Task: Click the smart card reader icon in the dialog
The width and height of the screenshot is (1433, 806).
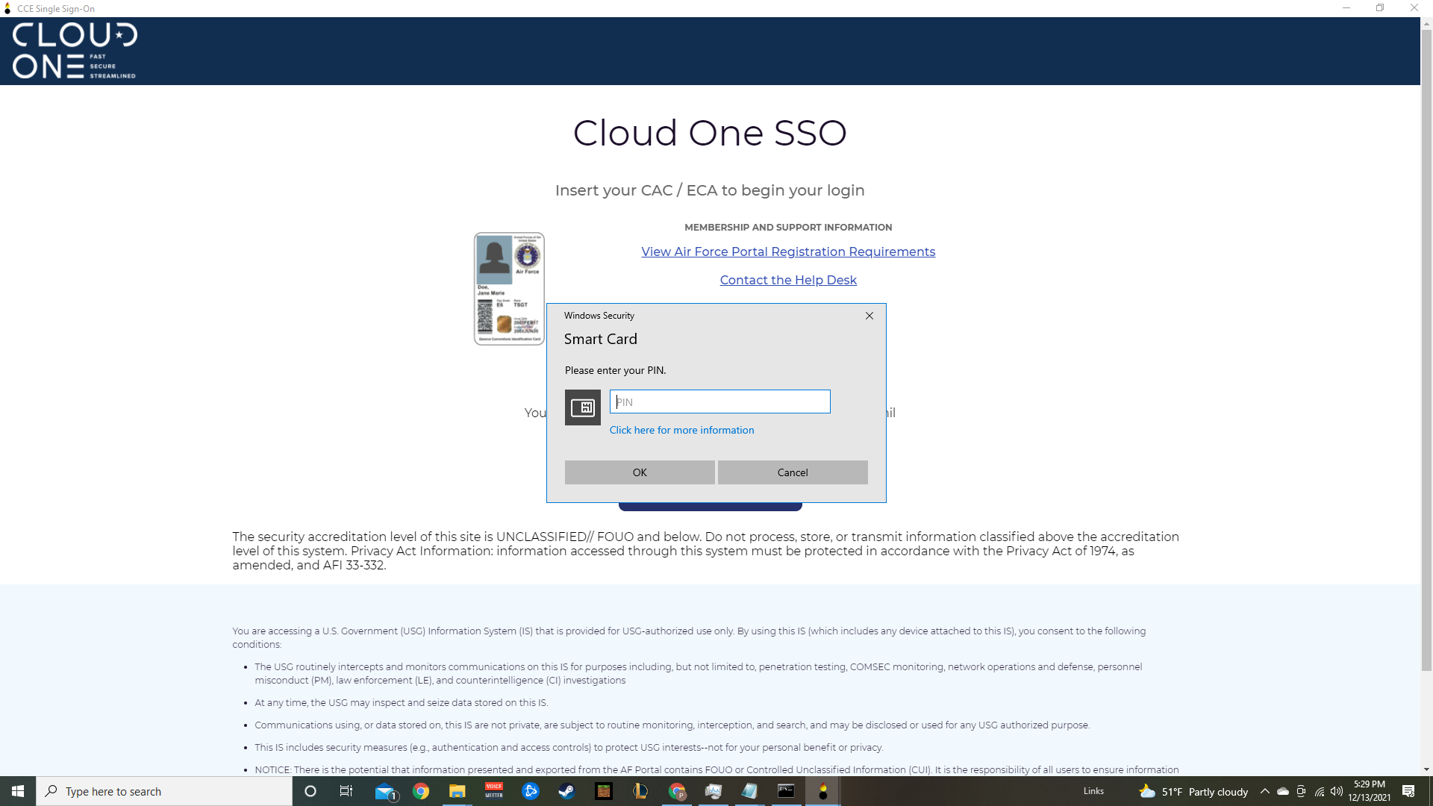Action: [582, 407]
